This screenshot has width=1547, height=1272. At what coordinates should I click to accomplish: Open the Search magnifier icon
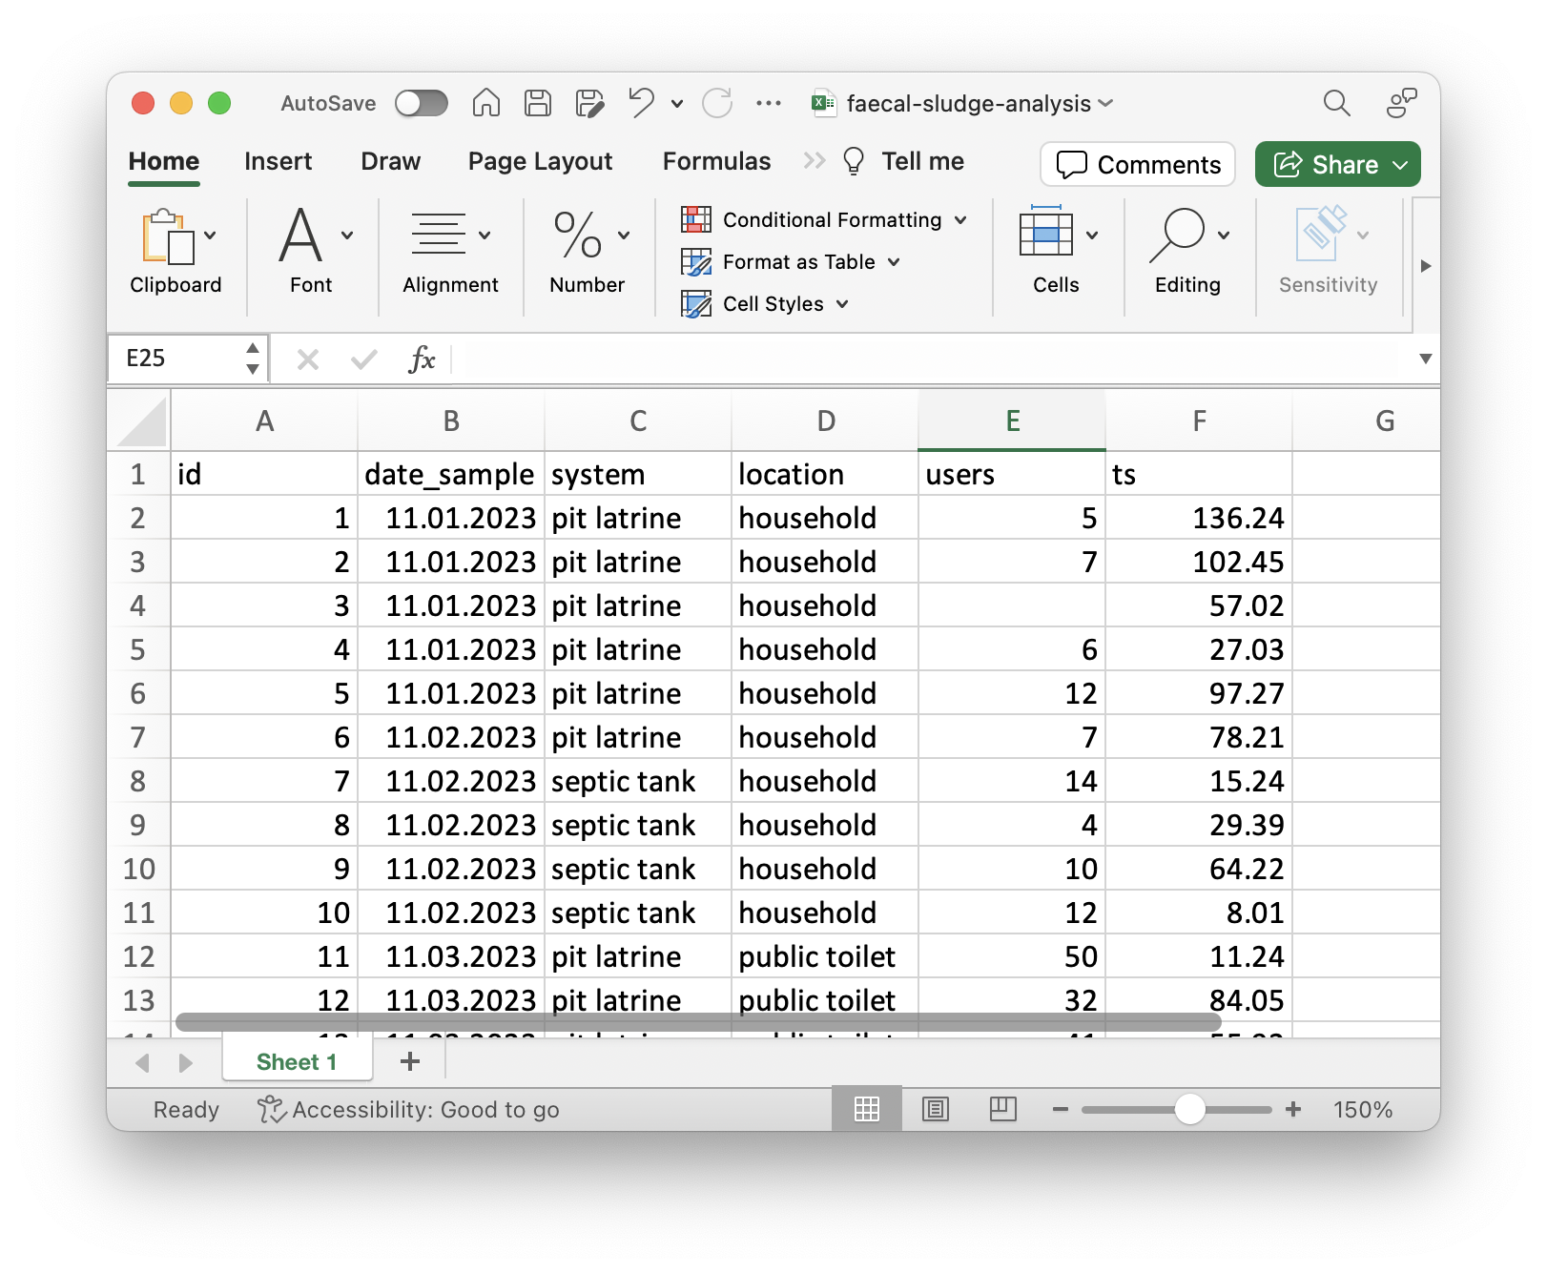(x=1336, y=103)
